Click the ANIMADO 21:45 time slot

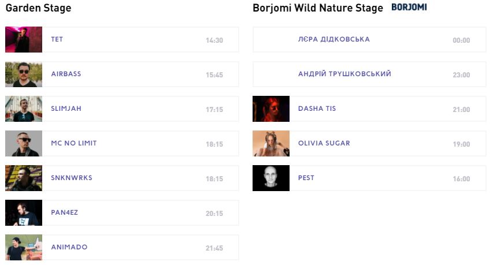pyautogui.click(x=214, y=248)
